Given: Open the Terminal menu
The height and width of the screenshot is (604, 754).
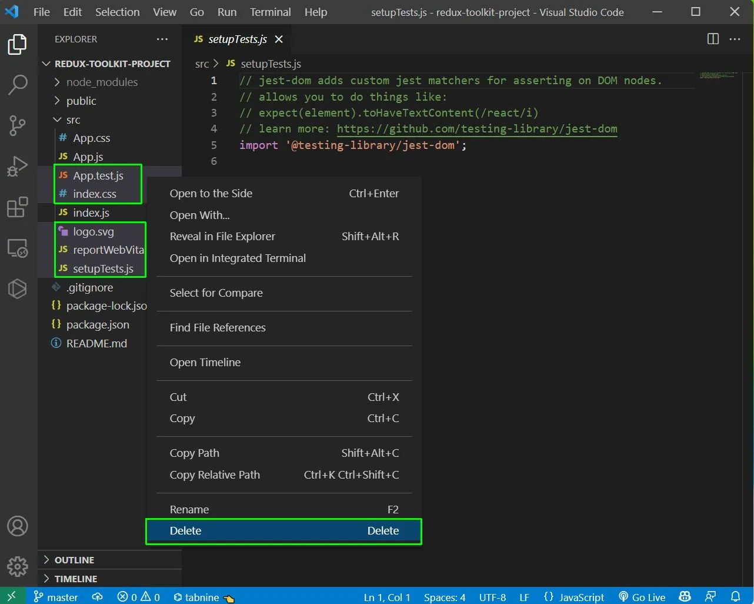Looking at the screenshot, I should click(x=270, y=12).
